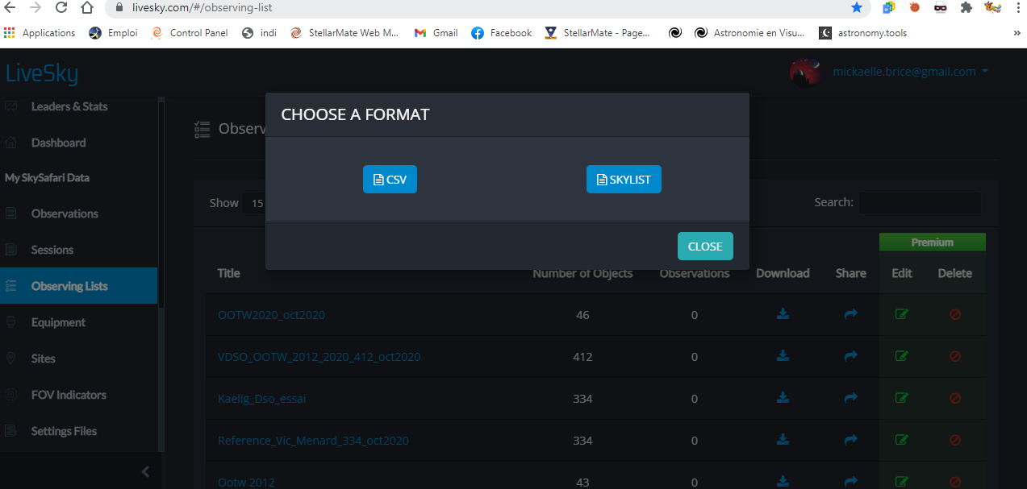Close the Choose a Format dialog
Viewport: 1027px width, 489px height.
(705, 247)
